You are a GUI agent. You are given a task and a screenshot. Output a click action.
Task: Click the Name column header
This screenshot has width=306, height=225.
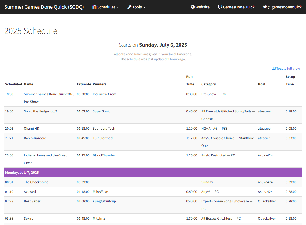(x=28, y=84)
